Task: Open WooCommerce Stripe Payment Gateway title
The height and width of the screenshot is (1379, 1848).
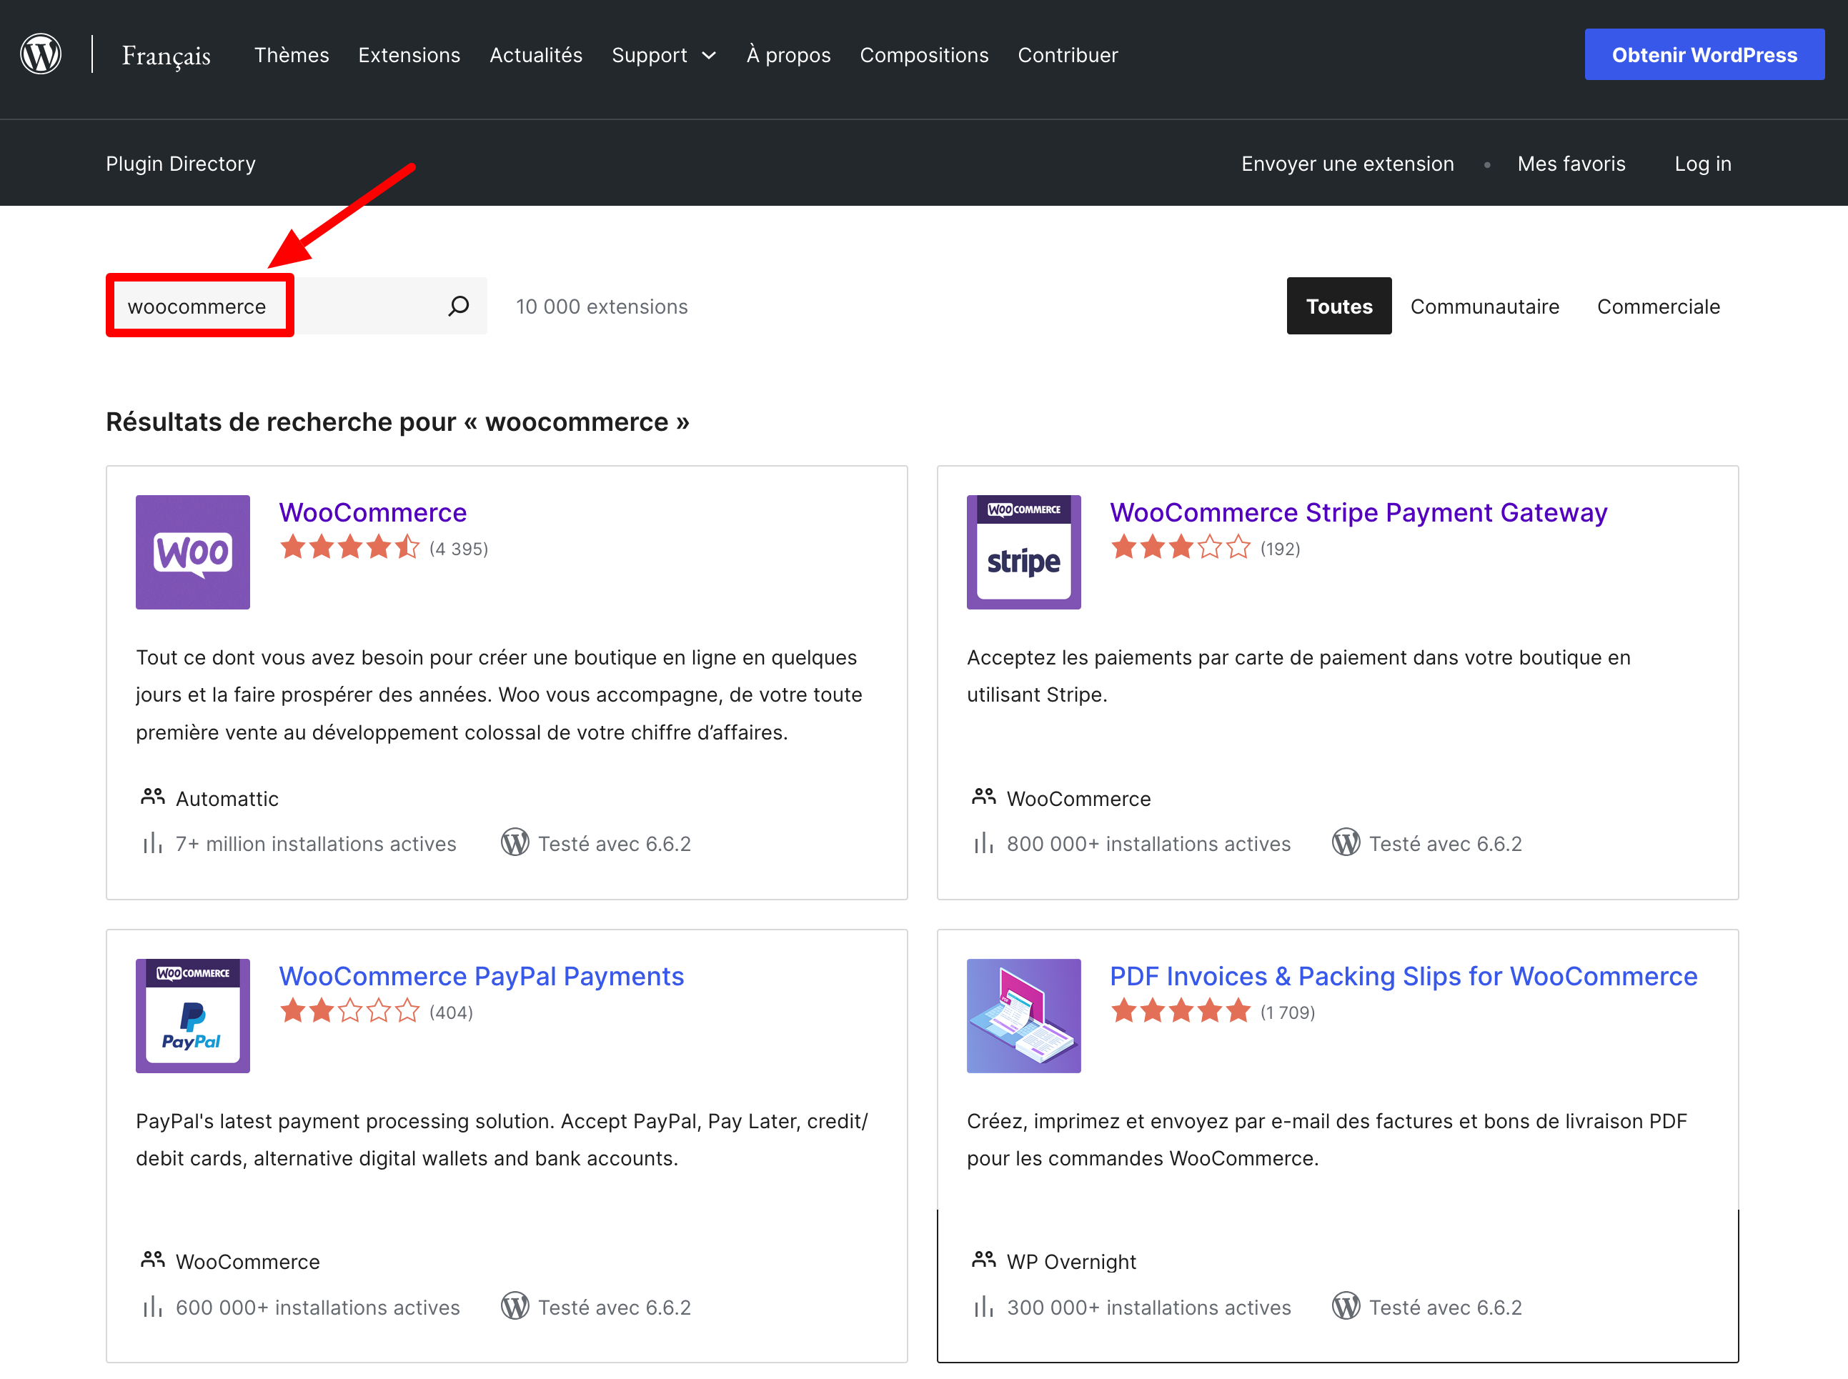Action: (1358, 512)
